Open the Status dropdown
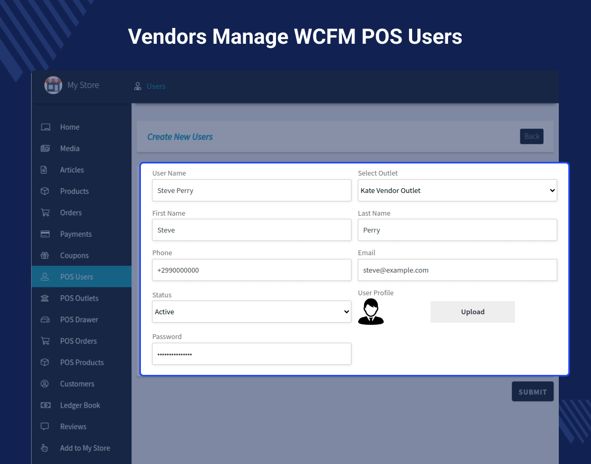The width and height of the screenshot is (591, 464). click(251, 312)
